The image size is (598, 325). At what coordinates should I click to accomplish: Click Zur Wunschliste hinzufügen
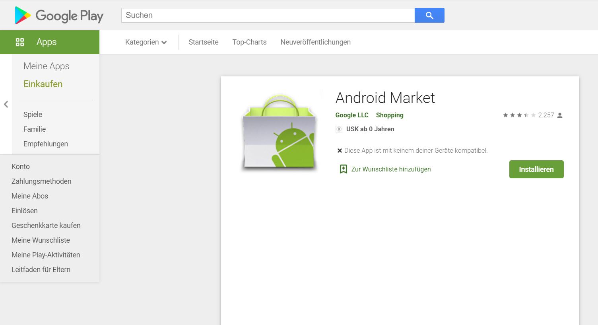(x=391, y=169)
